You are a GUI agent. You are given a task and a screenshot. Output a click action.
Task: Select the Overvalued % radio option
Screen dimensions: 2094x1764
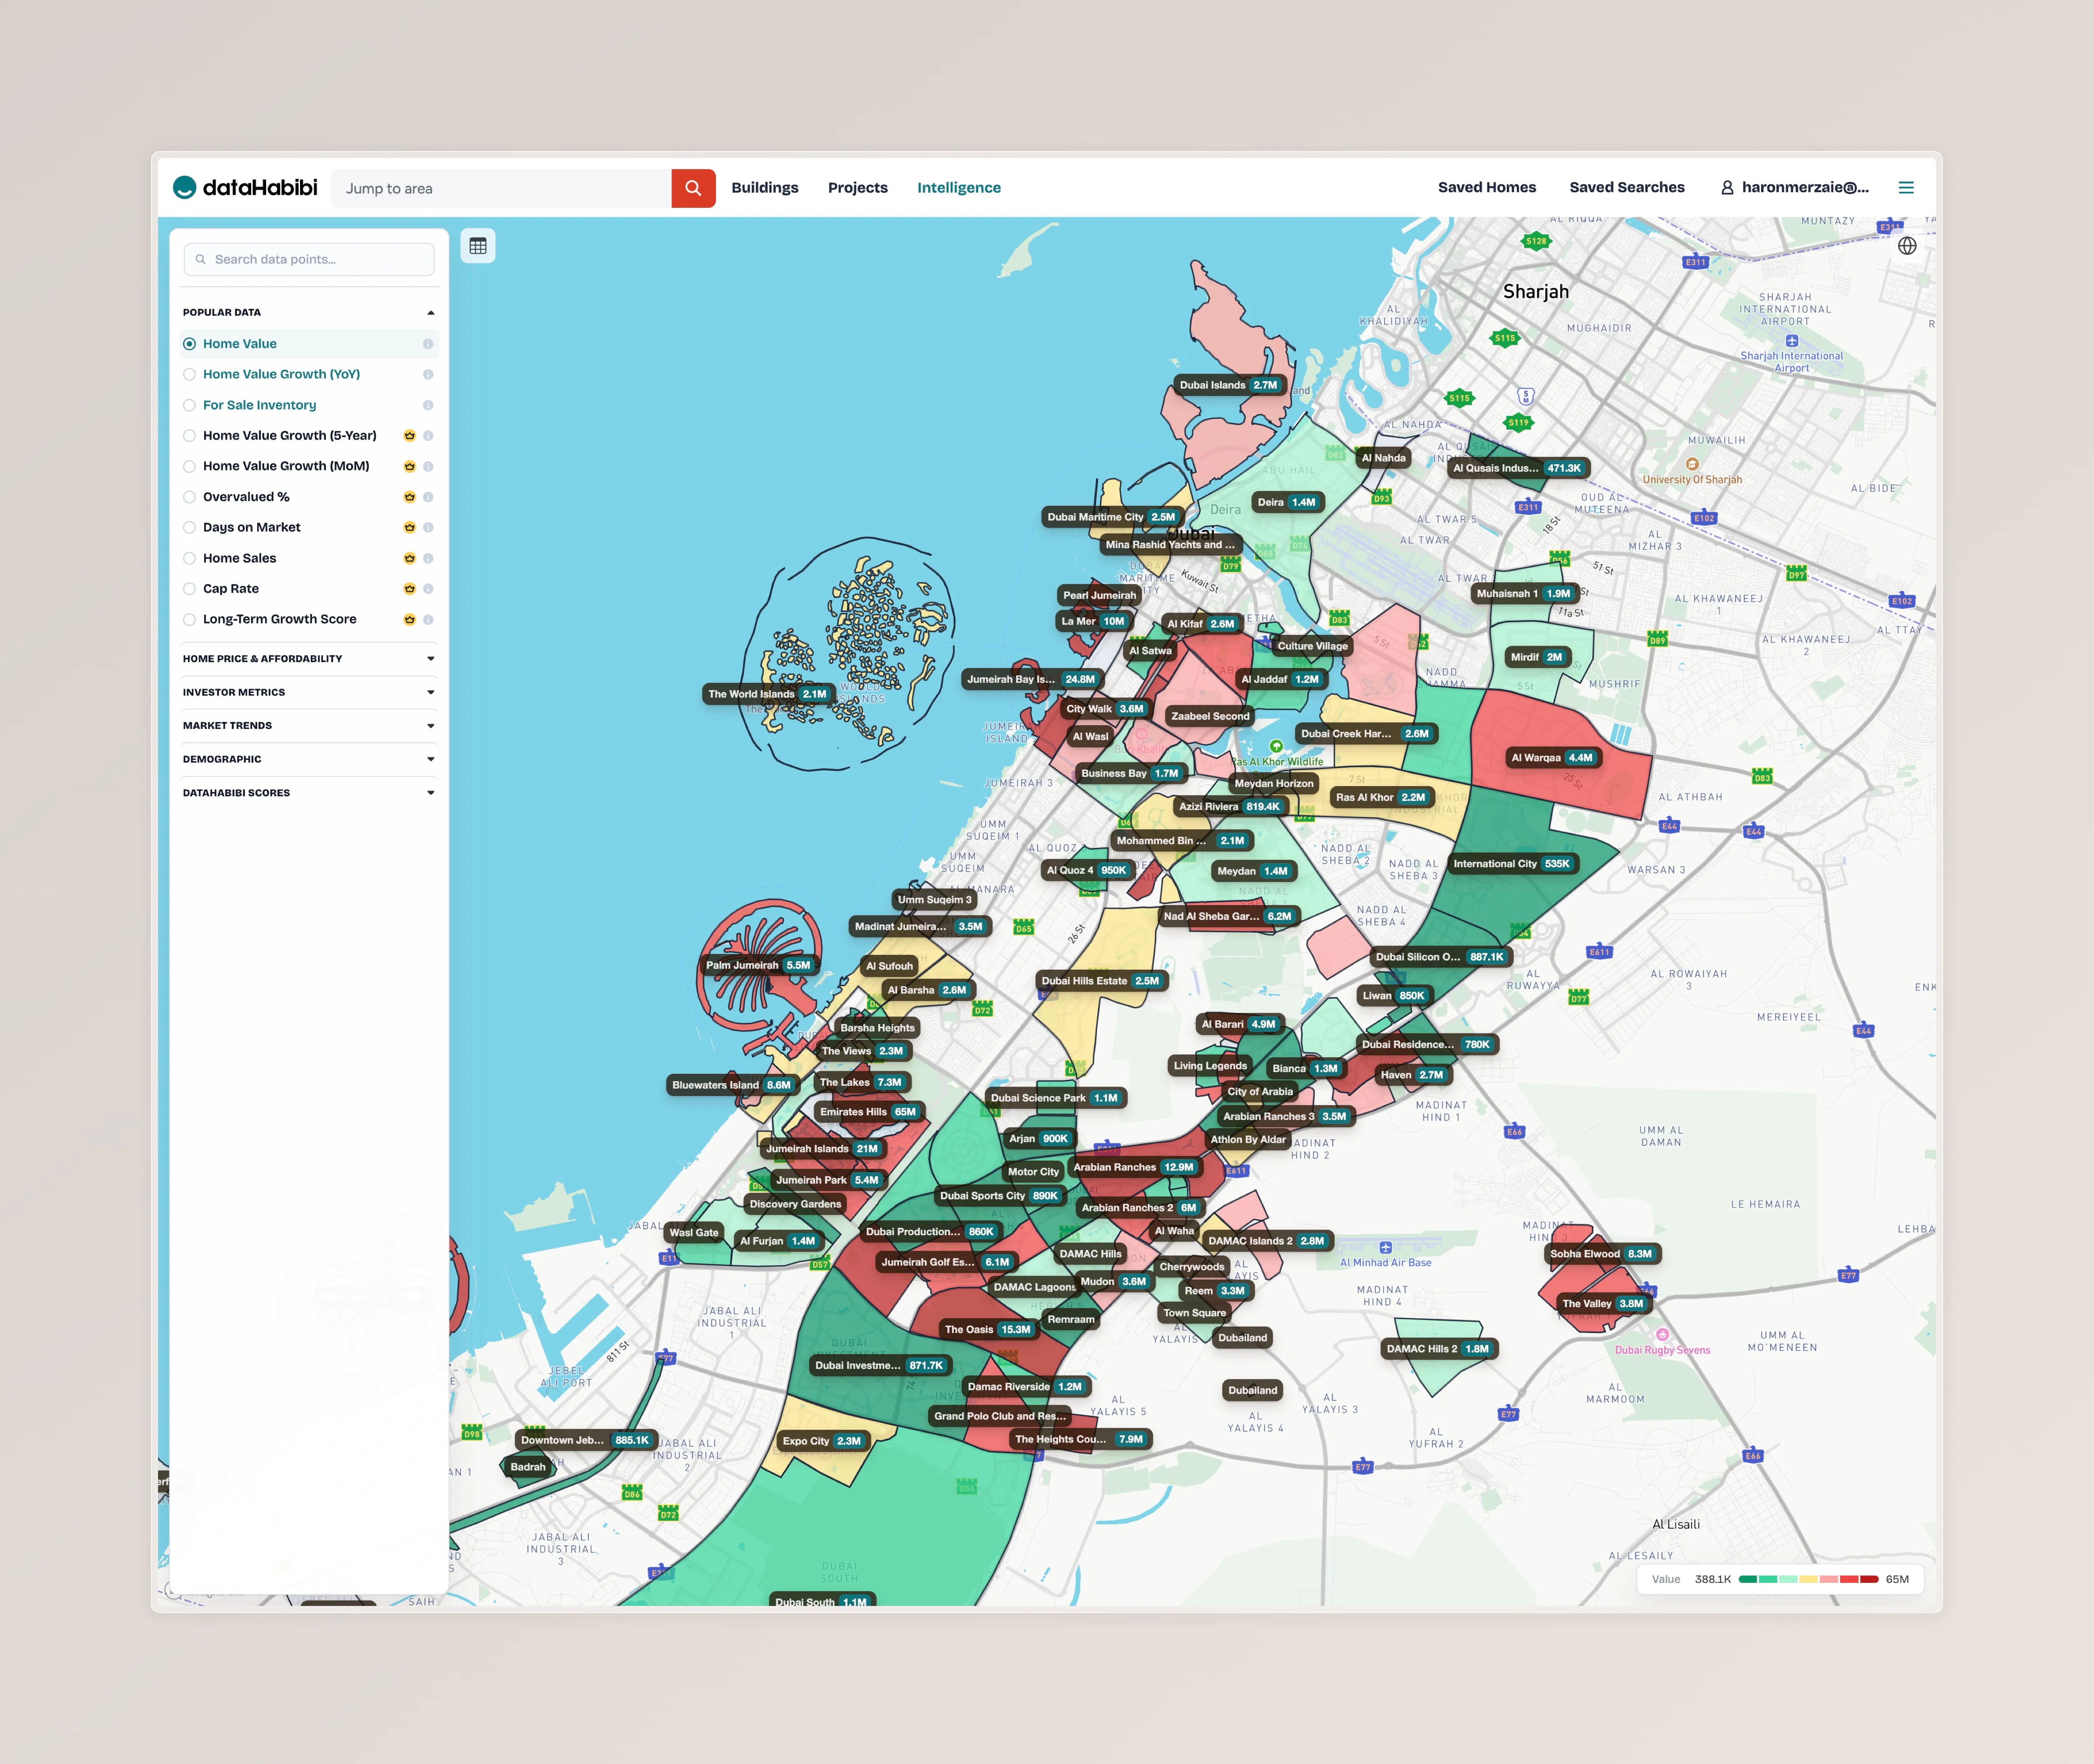pyautogui.click(x=189, y=497)
